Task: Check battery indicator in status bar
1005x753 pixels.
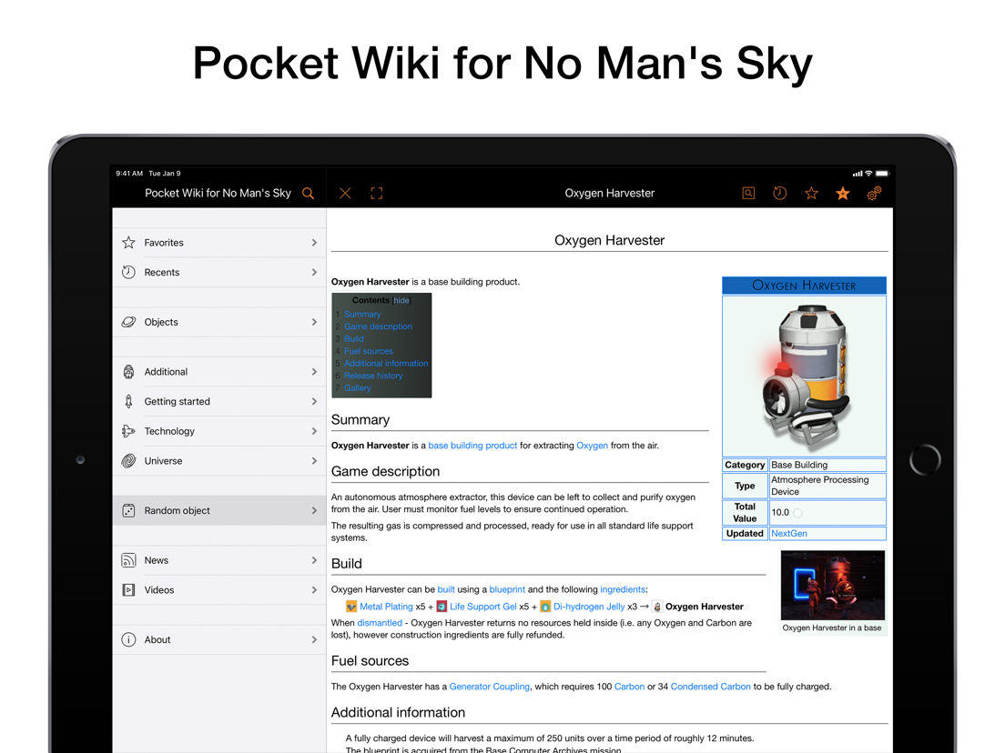Action: coord(883,174)
